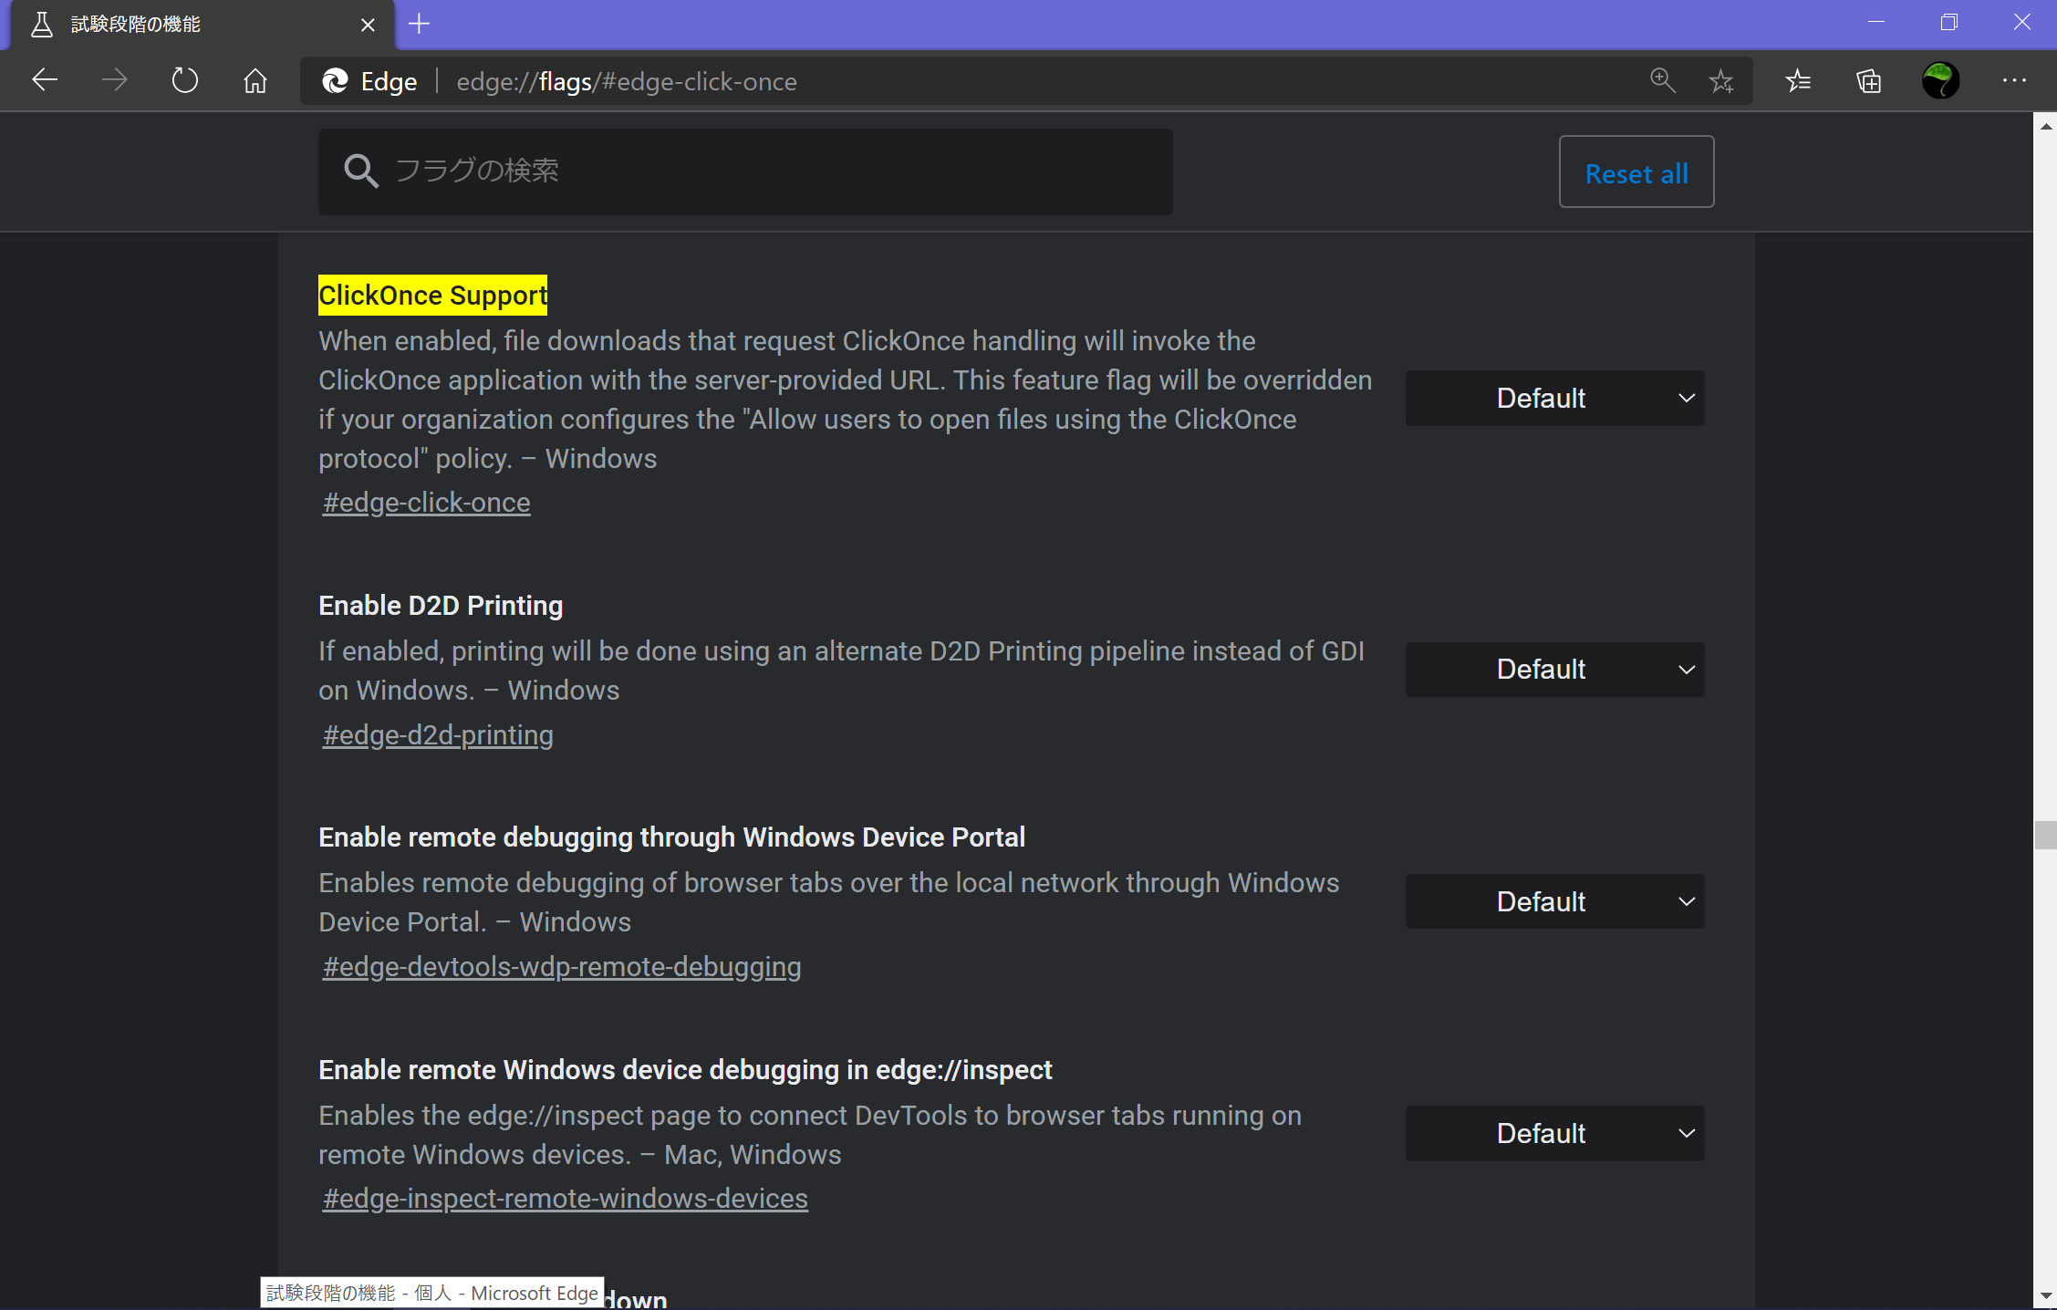Image resolution: width=2057 pixels, height=1310 pixels.
Task: Go to home page icon
Action: (255, 80)
